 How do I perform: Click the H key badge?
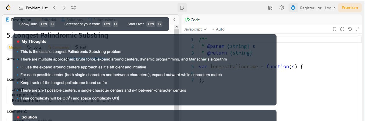pos(115,24)
